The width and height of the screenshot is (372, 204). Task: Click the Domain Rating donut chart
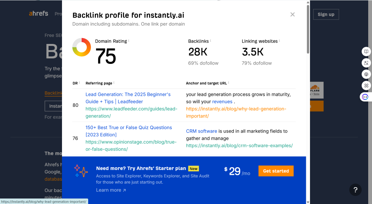click(82, 47)
